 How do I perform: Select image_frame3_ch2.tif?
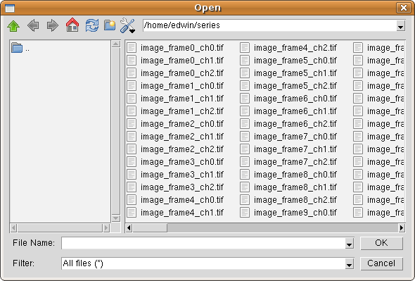pyautogui.click(x=182, y=187)
